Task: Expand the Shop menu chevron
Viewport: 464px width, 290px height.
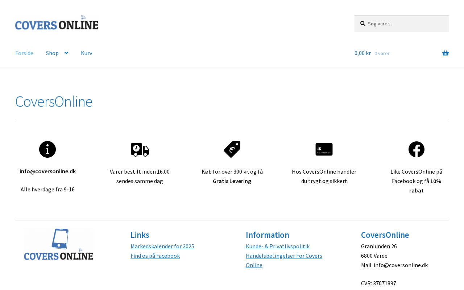Action: tap(66, 53)
